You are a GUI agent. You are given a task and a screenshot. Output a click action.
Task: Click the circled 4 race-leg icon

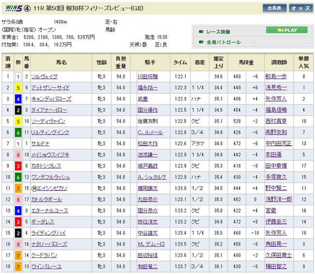click(28, 7)
